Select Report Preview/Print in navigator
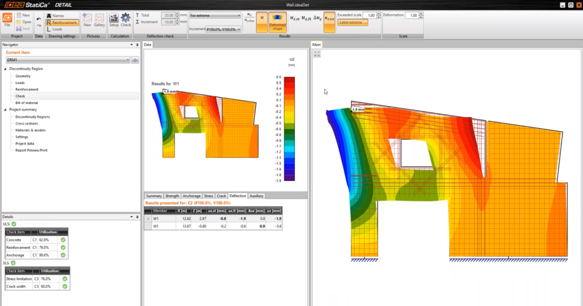 click(31, 150)
